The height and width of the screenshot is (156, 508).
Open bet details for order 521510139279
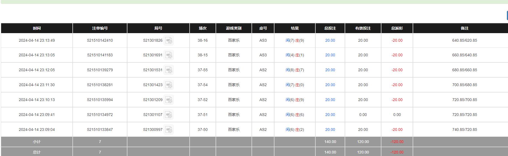click(330, 70)
